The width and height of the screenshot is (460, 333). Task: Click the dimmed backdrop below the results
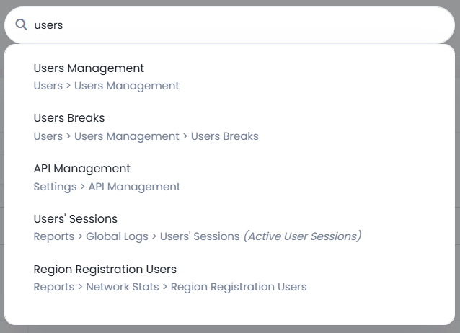point(230,329)
